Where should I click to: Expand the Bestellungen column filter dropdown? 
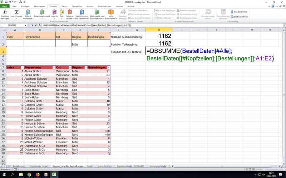108,67
